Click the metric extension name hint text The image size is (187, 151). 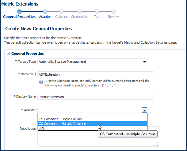click(x=97, y=83)
